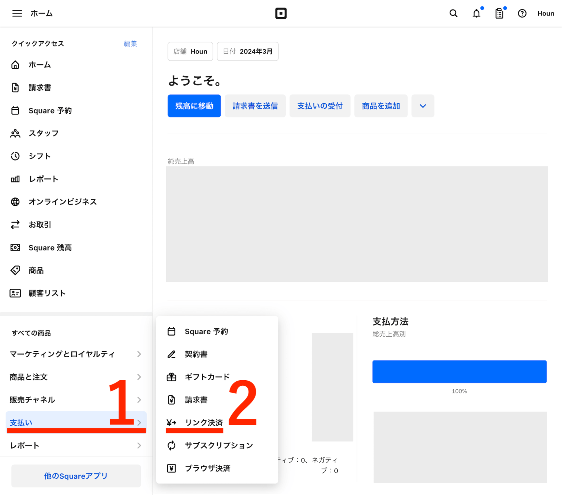
Task: Select the 顧客リスト contact card icon
Action: (15, 293)
